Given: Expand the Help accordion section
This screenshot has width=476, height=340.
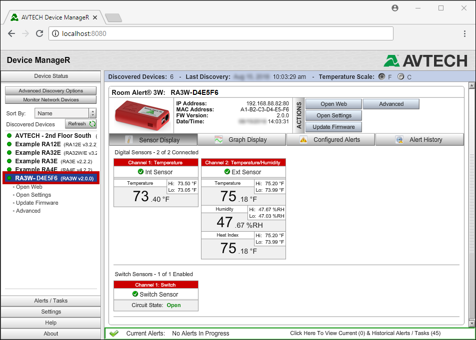Looking at the screenshot, I should point(51,323).
